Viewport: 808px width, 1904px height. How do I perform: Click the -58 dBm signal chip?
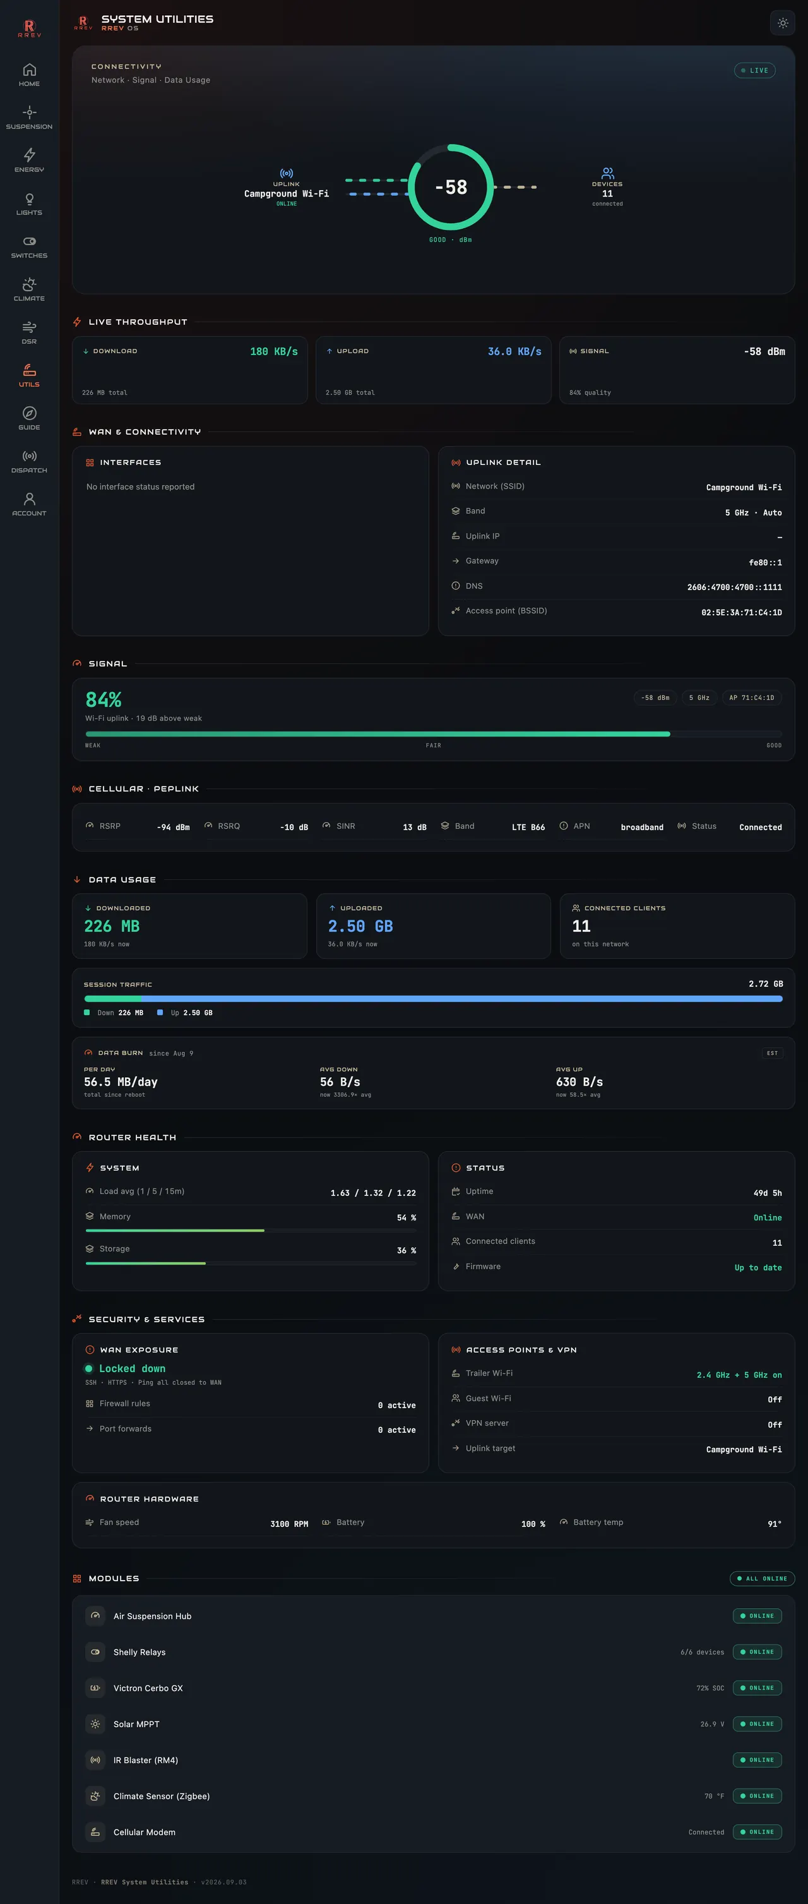[x=655, y=698]
